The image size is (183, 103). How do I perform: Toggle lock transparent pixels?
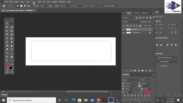coord(128,26)
